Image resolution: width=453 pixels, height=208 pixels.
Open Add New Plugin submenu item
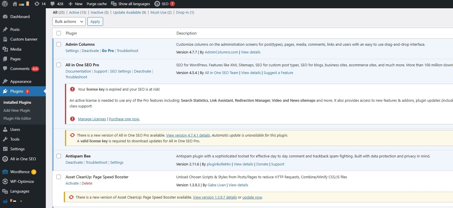coord(17,110)
